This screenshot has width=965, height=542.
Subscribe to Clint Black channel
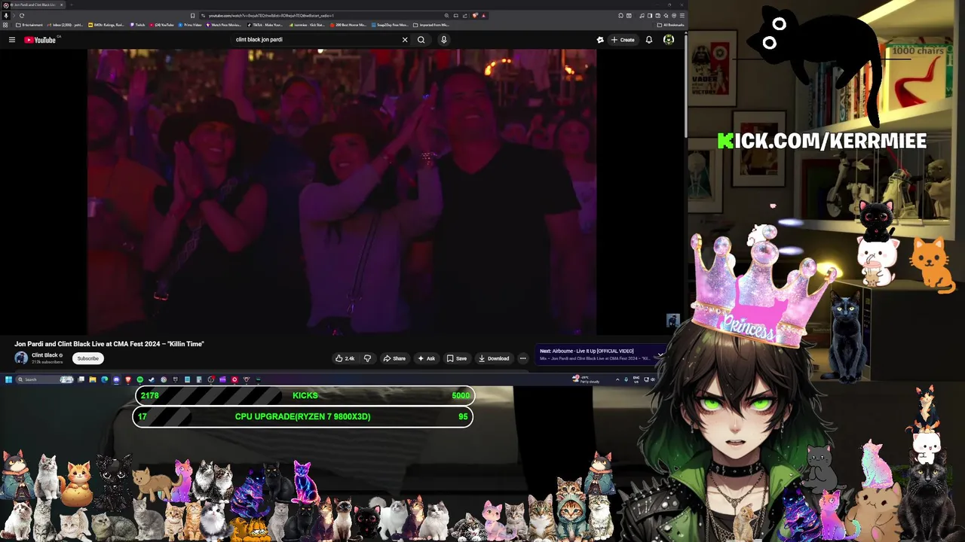coord(87,358)
